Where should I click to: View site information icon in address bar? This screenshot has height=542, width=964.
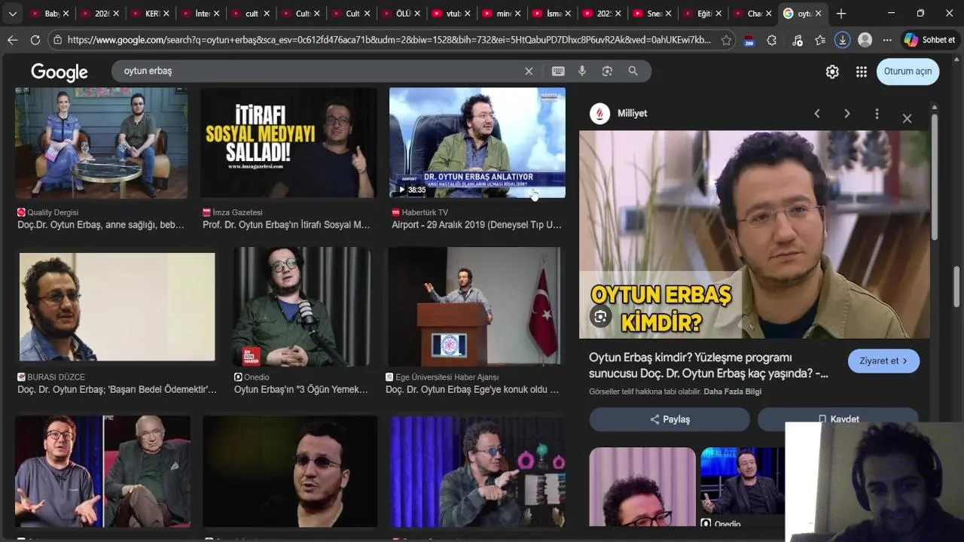(56, 40)
